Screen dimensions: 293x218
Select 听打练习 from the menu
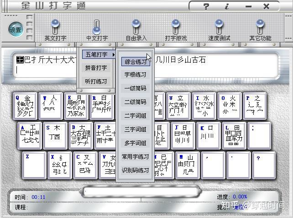point(96,82)
